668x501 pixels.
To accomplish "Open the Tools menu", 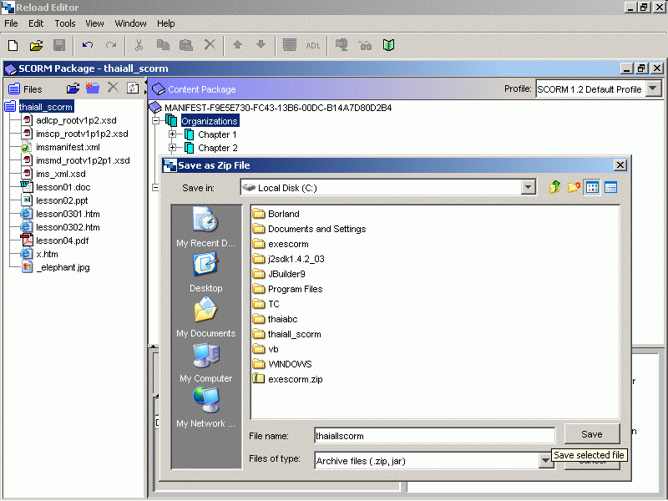I will pos(64,23).
